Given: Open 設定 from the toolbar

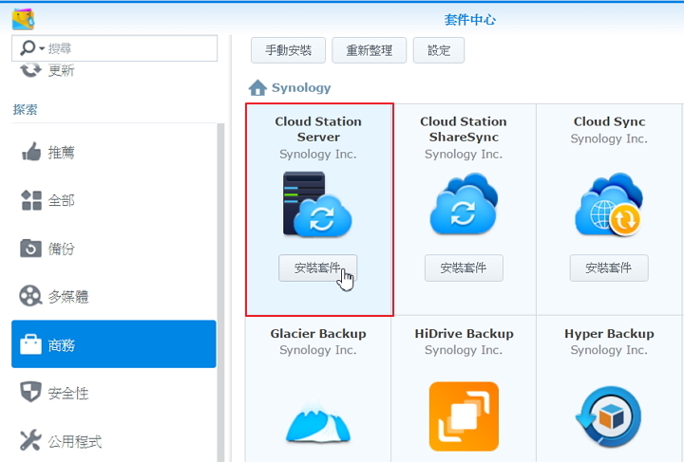Looking at the screenshot, I should (x=439, y=50).
